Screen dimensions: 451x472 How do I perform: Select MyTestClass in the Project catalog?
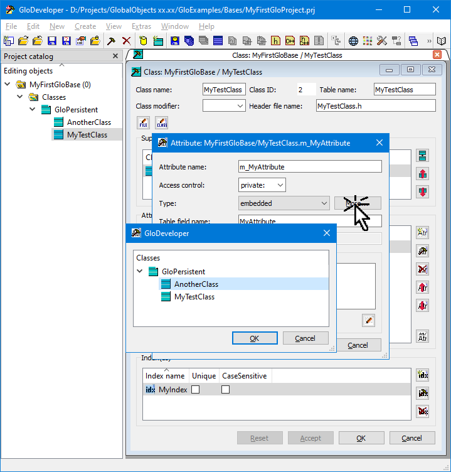(87, 134)
